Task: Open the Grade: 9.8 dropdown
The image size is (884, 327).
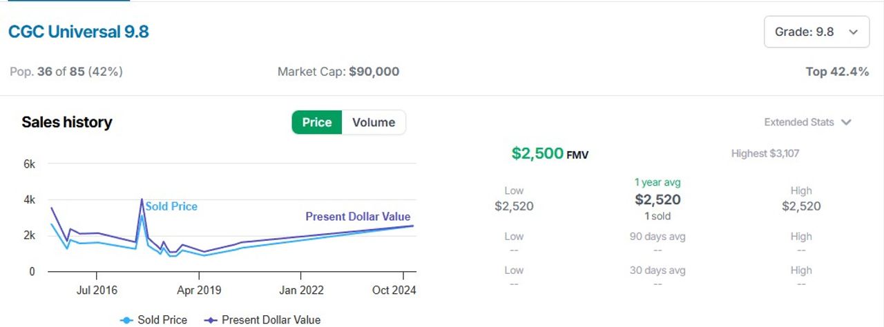Action: pos(816,32)
